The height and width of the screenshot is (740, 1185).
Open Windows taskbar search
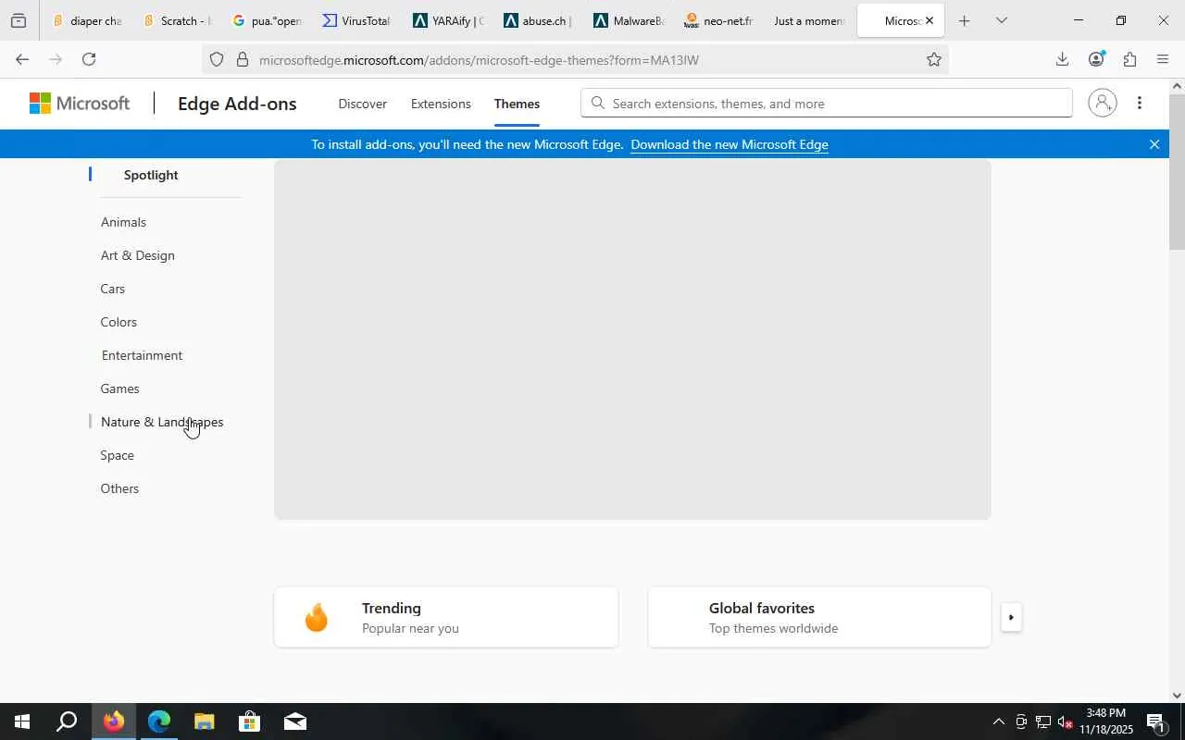pyautogui.click(x=67, y=721)
